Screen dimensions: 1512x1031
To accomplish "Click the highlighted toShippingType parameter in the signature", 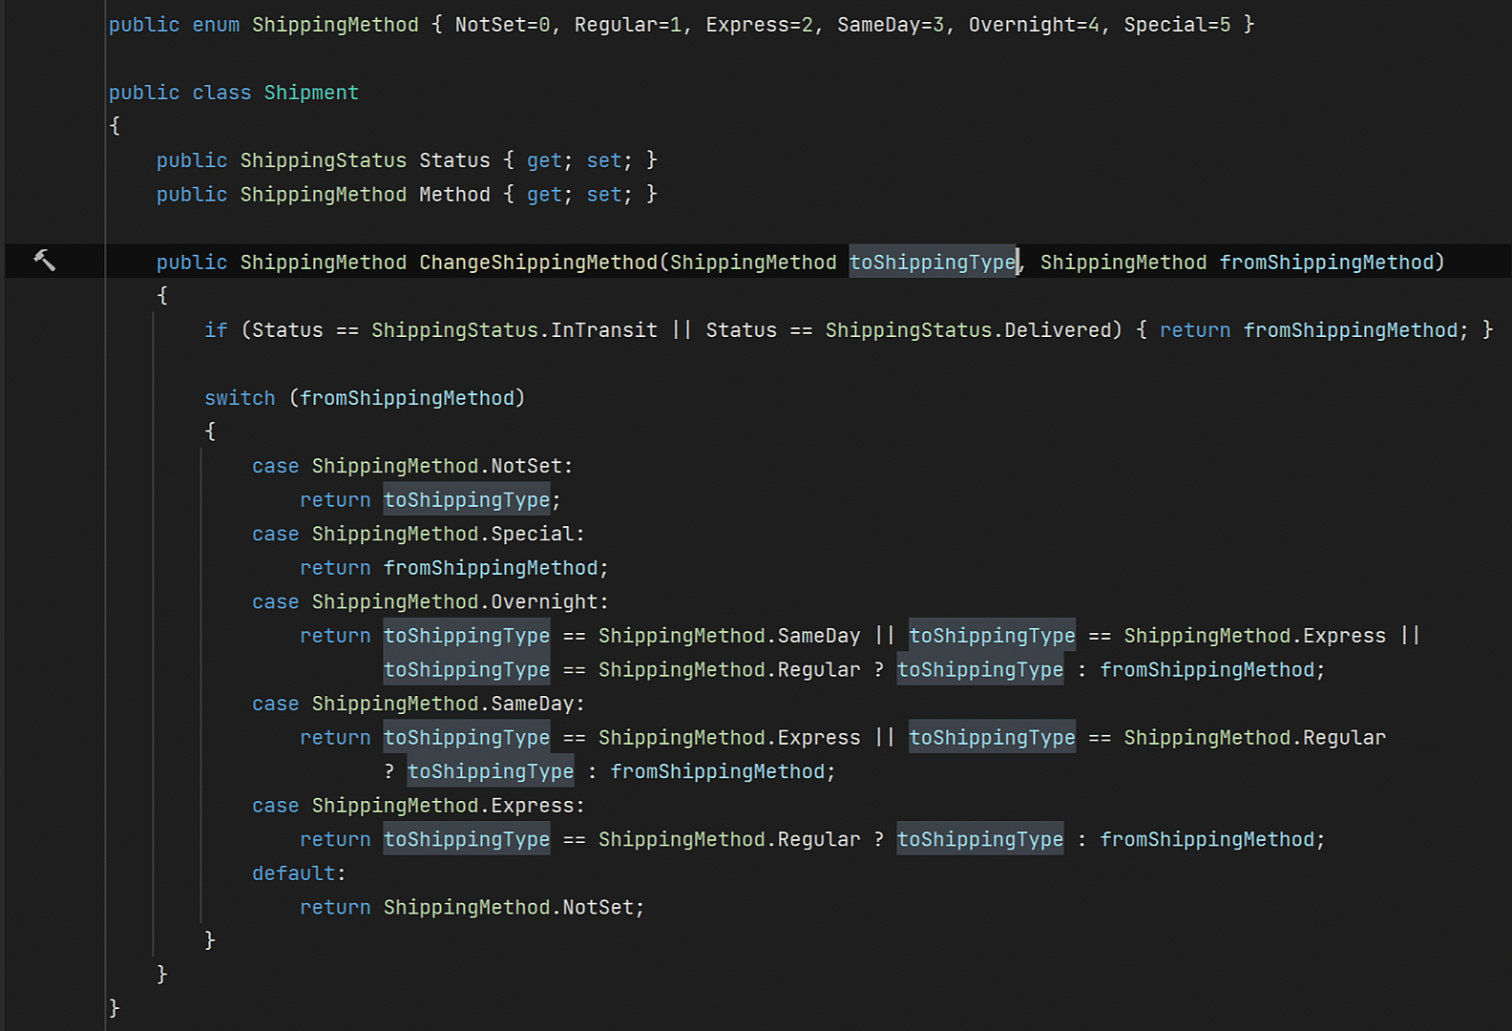I will (x=933, y=263).
